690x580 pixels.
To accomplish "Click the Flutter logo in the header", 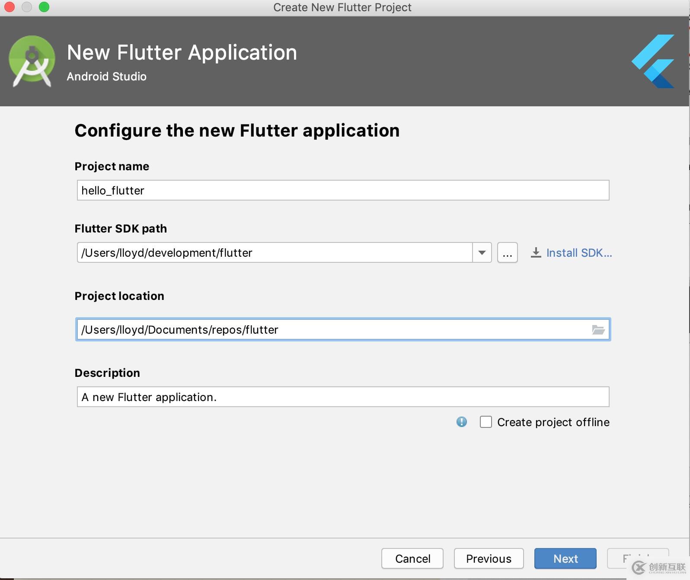I will [x=654, y=61].
